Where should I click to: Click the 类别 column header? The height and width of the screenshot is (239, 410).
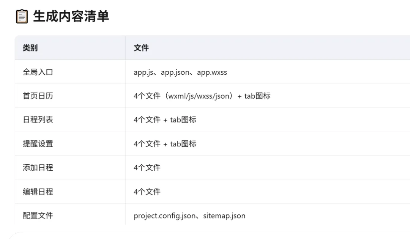30,48
